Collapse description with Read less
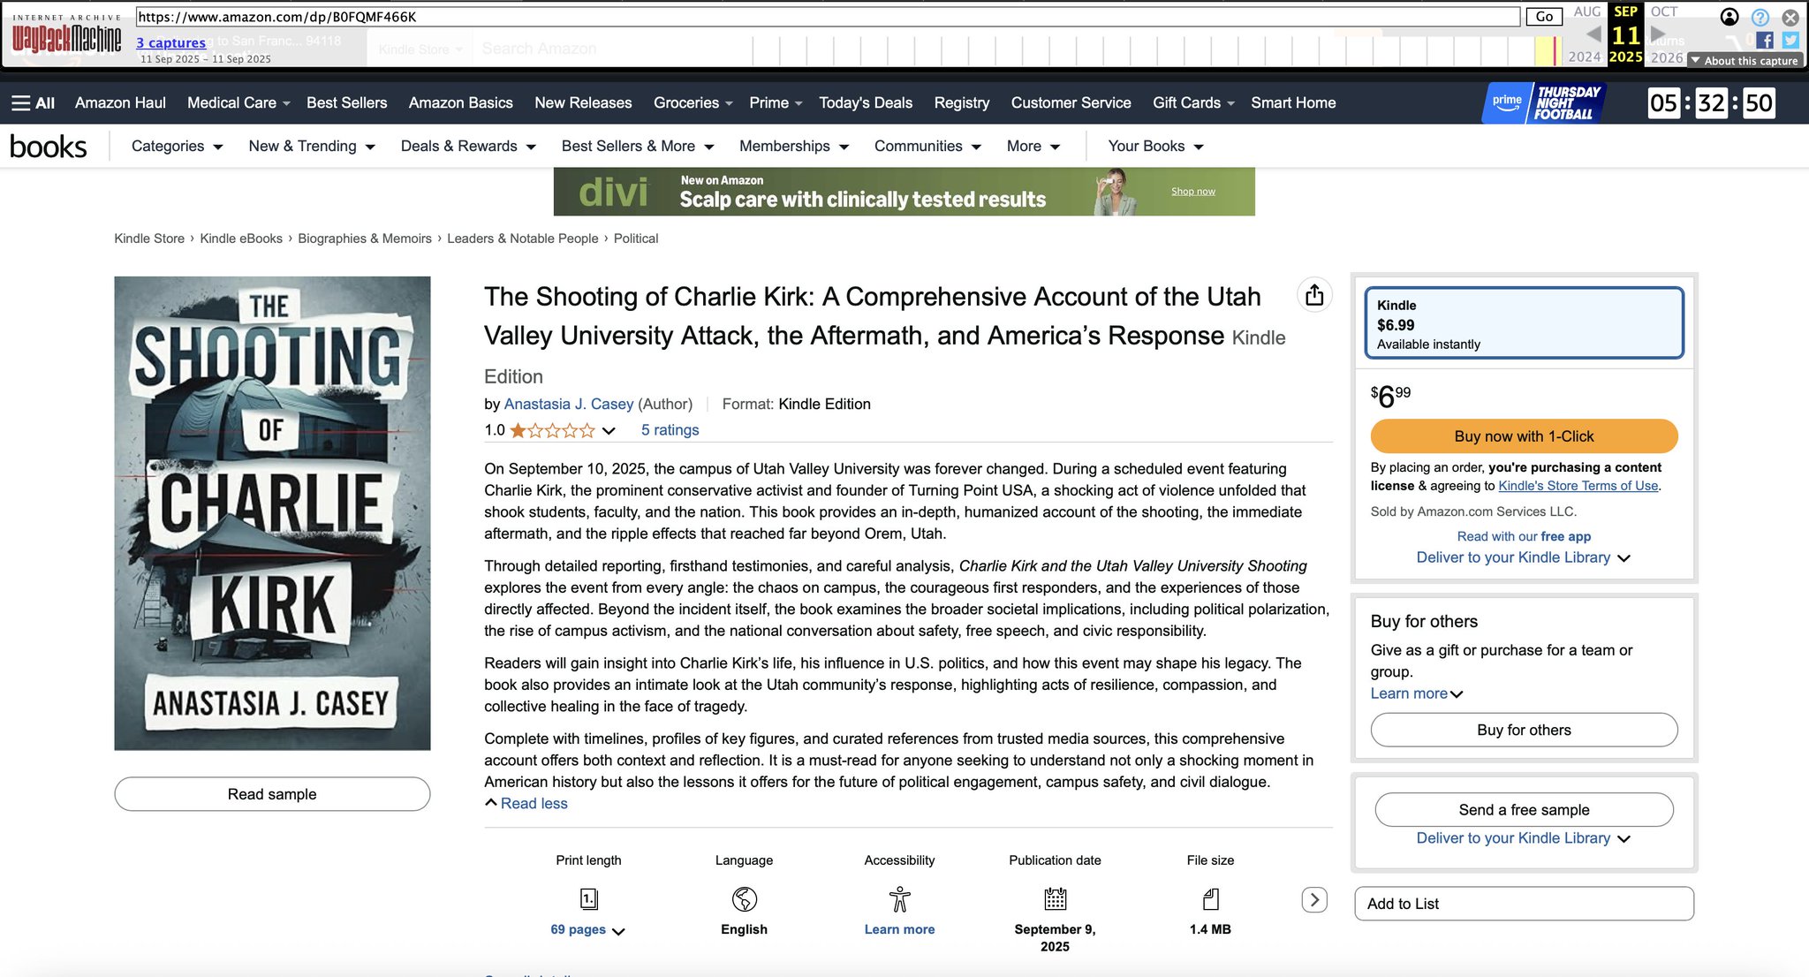 point(533,804)
